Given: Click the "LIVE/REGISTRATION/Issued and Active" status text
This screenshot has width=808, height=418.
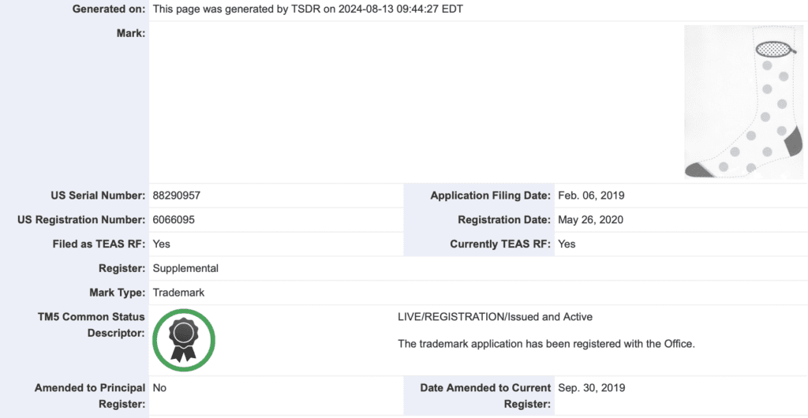Looking at the screenshot, I should 496,317.
